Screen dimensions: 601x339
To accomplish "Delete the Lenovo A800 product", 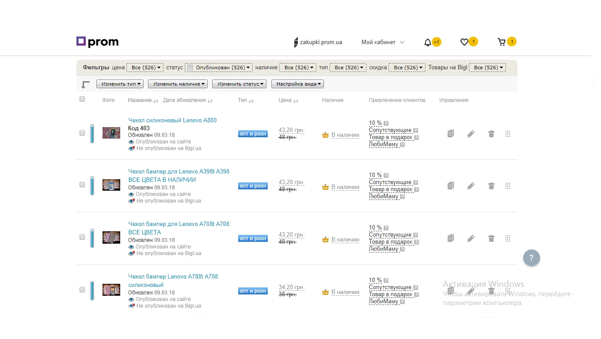I will click(491, 134).
